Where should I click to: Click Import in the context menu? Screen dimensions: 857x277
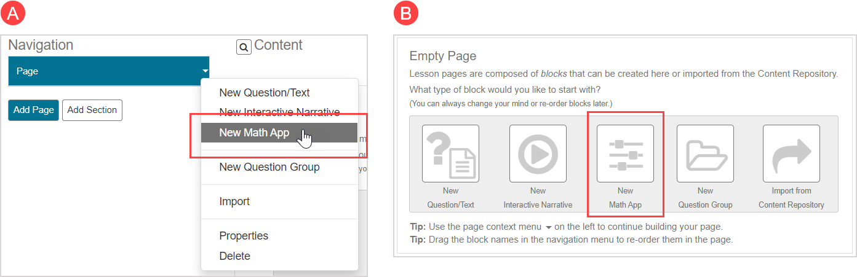click(234, 201)
